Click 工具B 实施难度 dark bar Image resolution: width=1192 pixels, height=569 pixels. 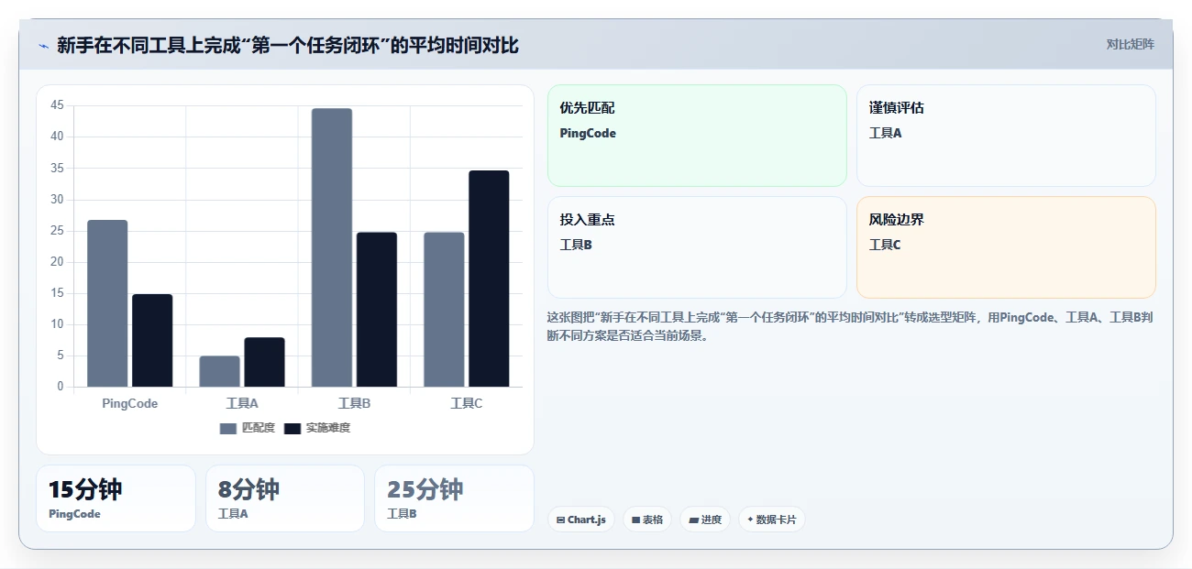(x=377, y=310)
